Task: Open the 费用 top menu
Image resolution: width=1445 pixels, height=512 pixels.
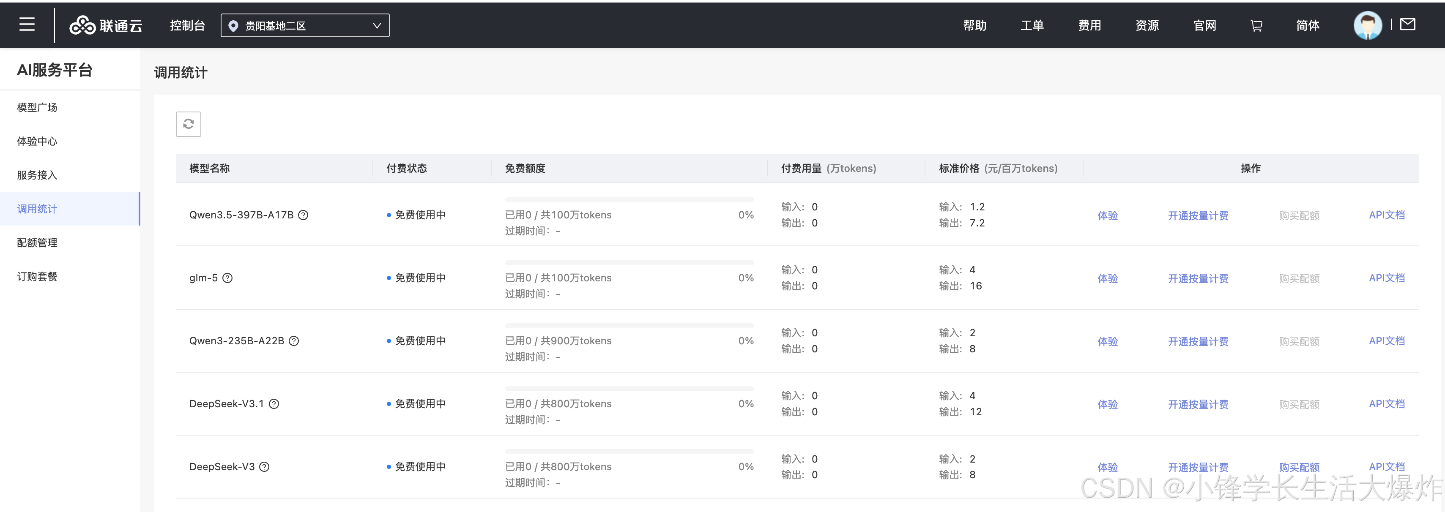Action: [x=1089, y=25]
